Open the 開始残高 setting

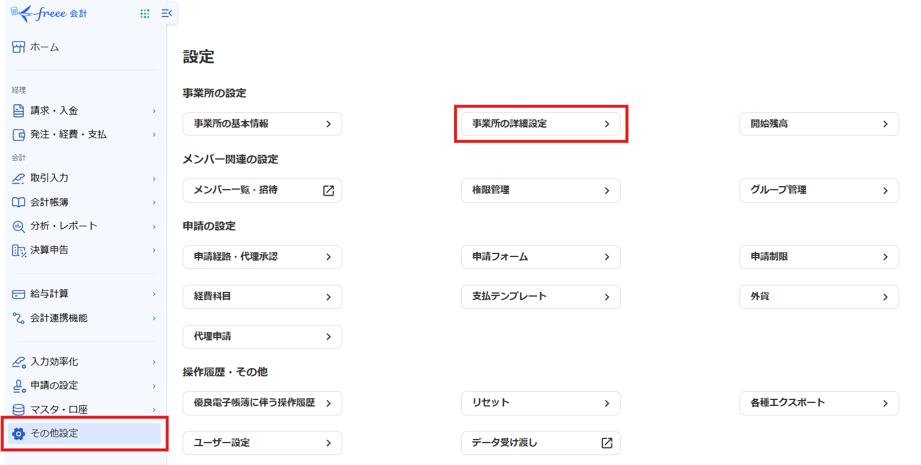tap(819, 124)
